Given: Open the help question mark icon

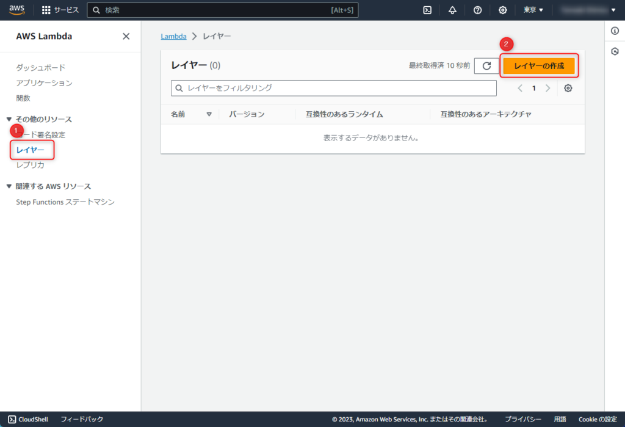Looking at the screenshot, I should point(477,10).
